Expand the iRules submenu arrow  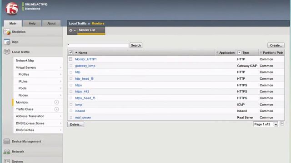coord(60,81)
